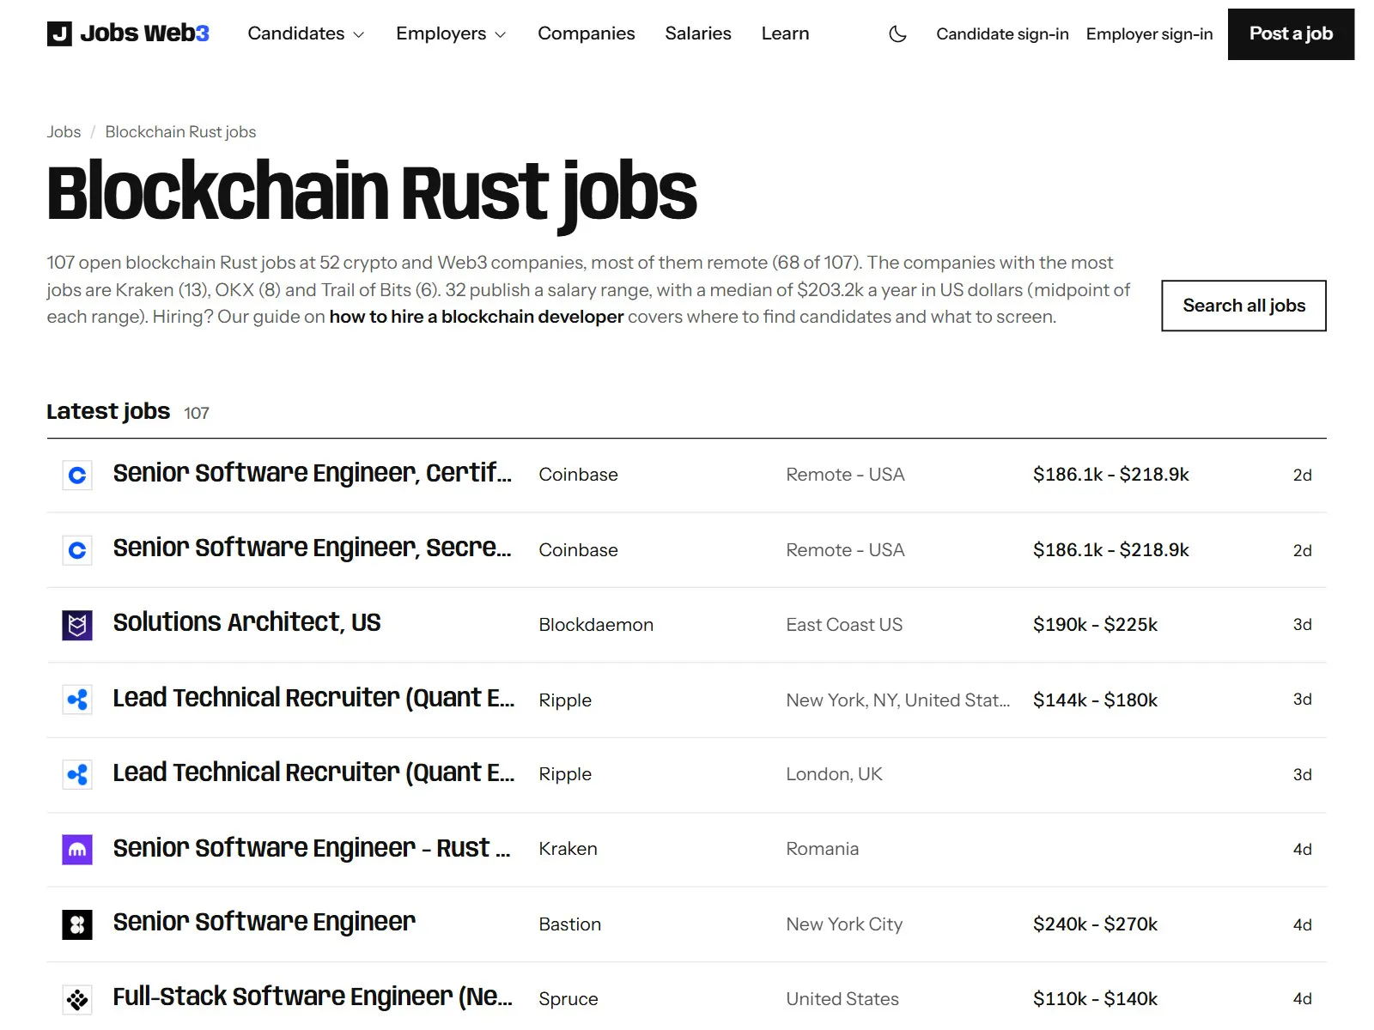Open how to hire a blockchain developer guide
The height and width of the screenshot is (1030, 1374).
coord(477,317)
